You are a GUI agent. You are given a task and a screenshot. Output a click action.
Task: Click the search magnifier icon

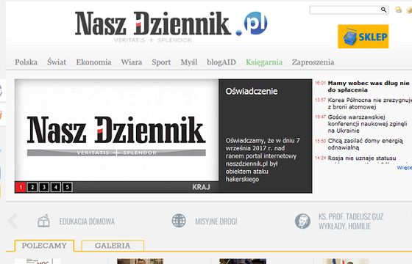pyautogui.click(x=383, y=10)
